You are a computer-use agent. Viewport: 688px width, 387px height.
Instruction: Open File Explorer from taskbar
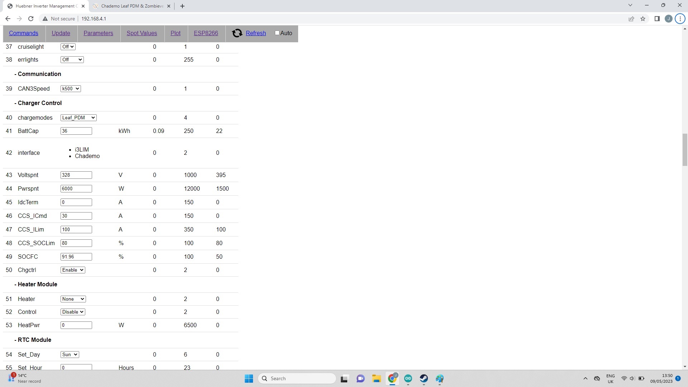point(376,378)
